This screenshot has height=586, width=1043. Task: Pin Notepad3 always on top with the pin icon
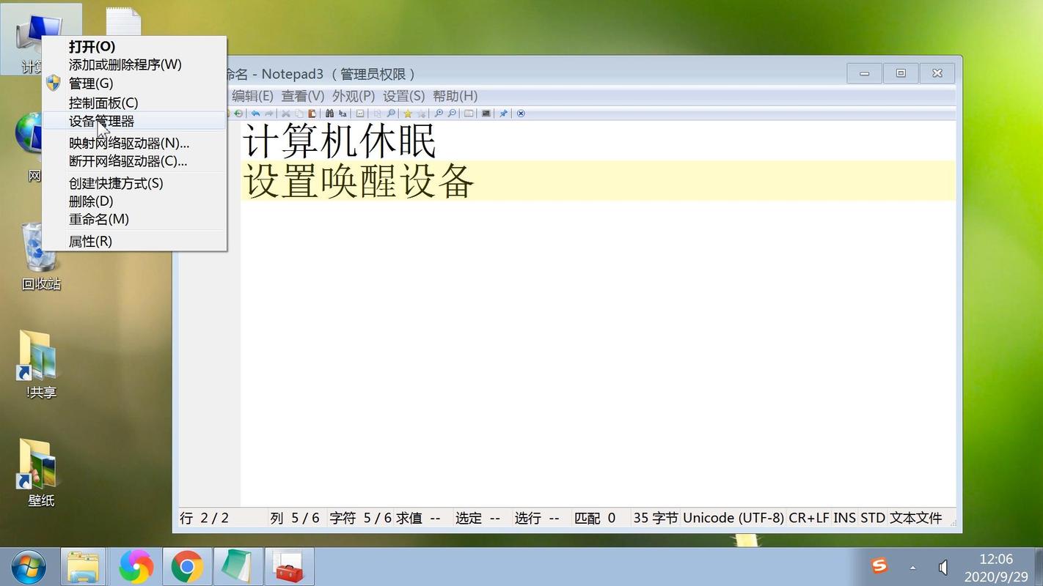pyautogui.click(x=503, y=113)
